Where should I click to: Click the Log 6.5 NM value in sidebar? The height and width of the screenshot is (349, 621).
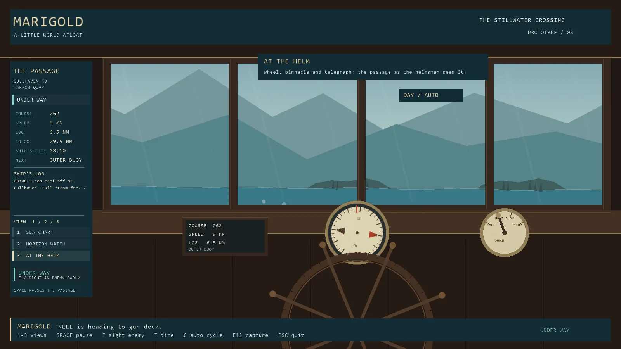point(59,132)
